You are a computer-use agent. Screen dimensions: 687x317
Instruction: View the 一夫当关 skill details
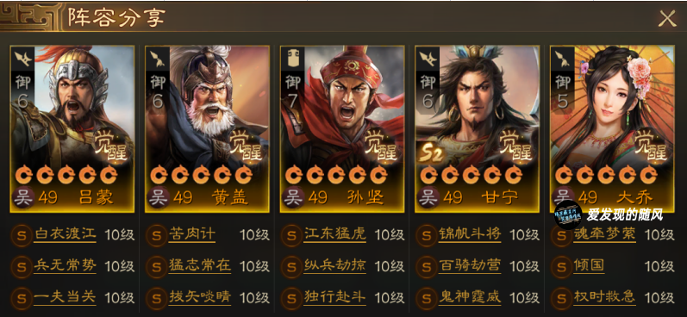point(65,297)
